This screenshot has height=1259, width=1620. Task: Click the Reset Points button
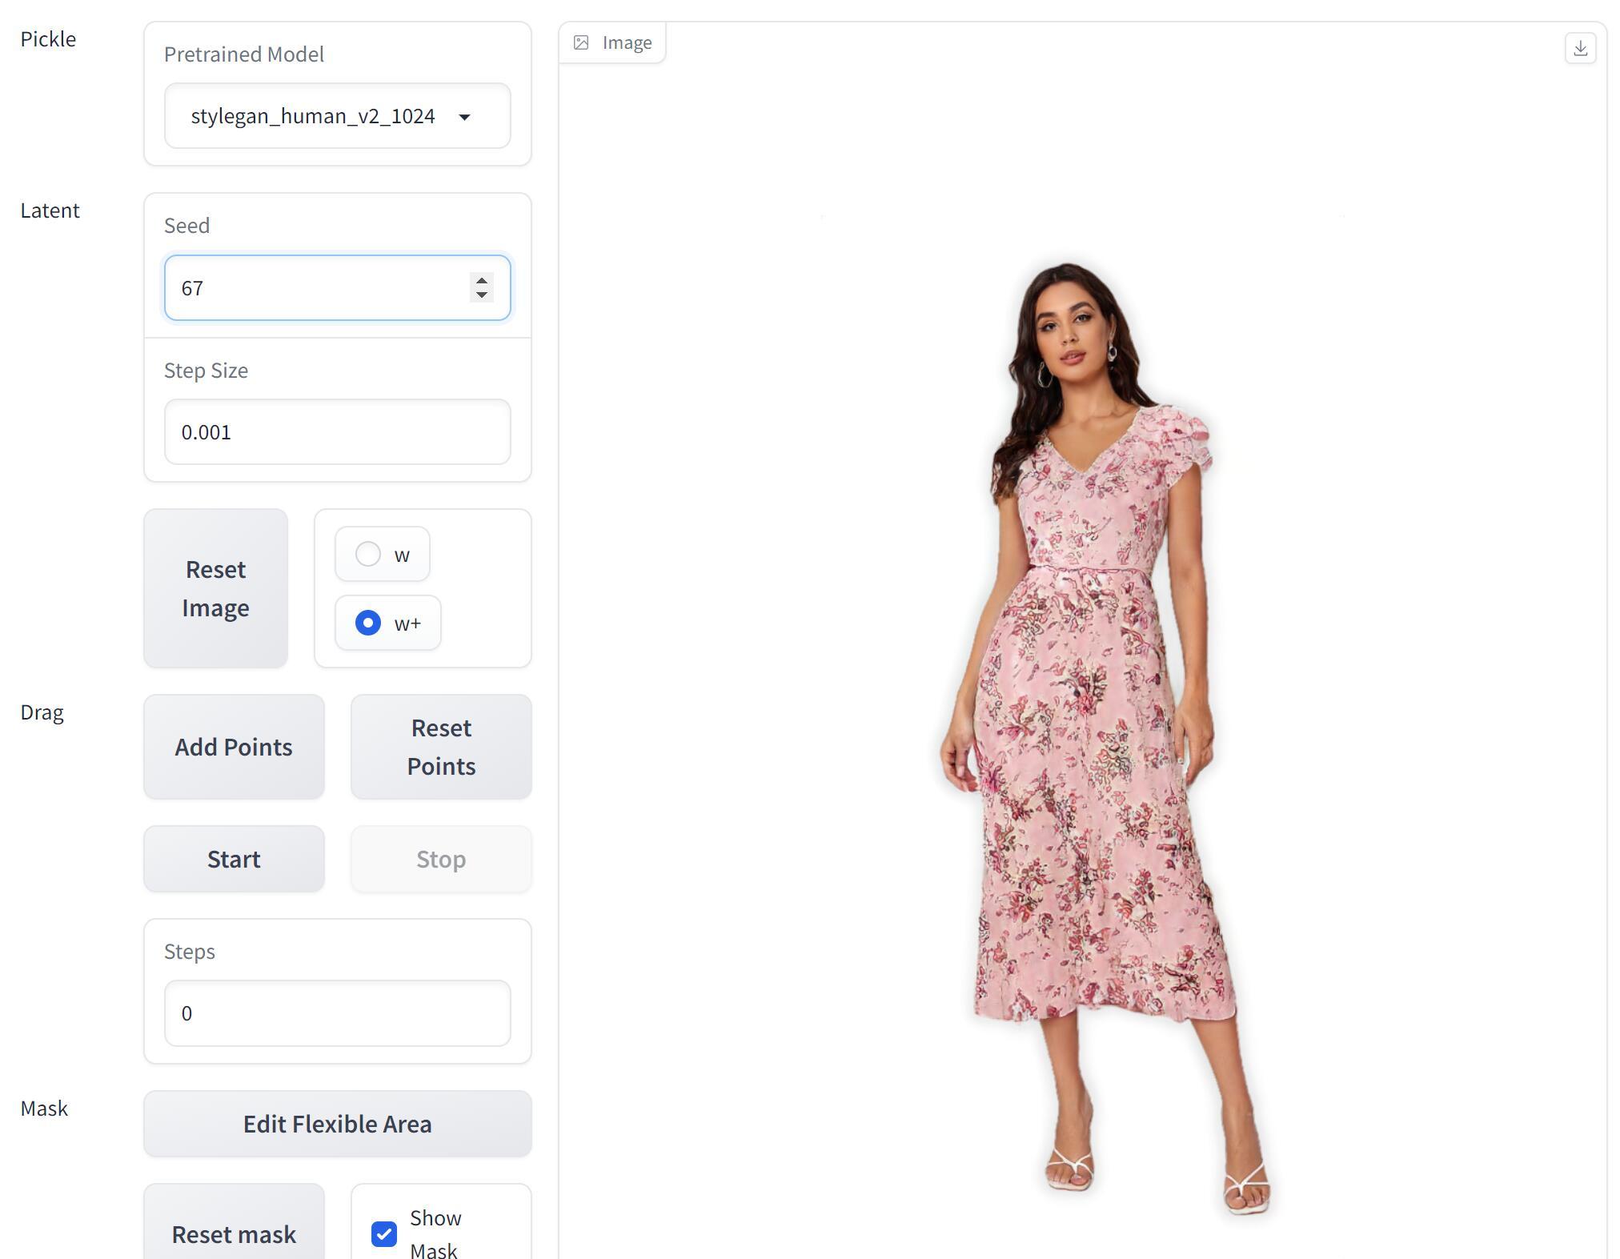click(441, 747)
